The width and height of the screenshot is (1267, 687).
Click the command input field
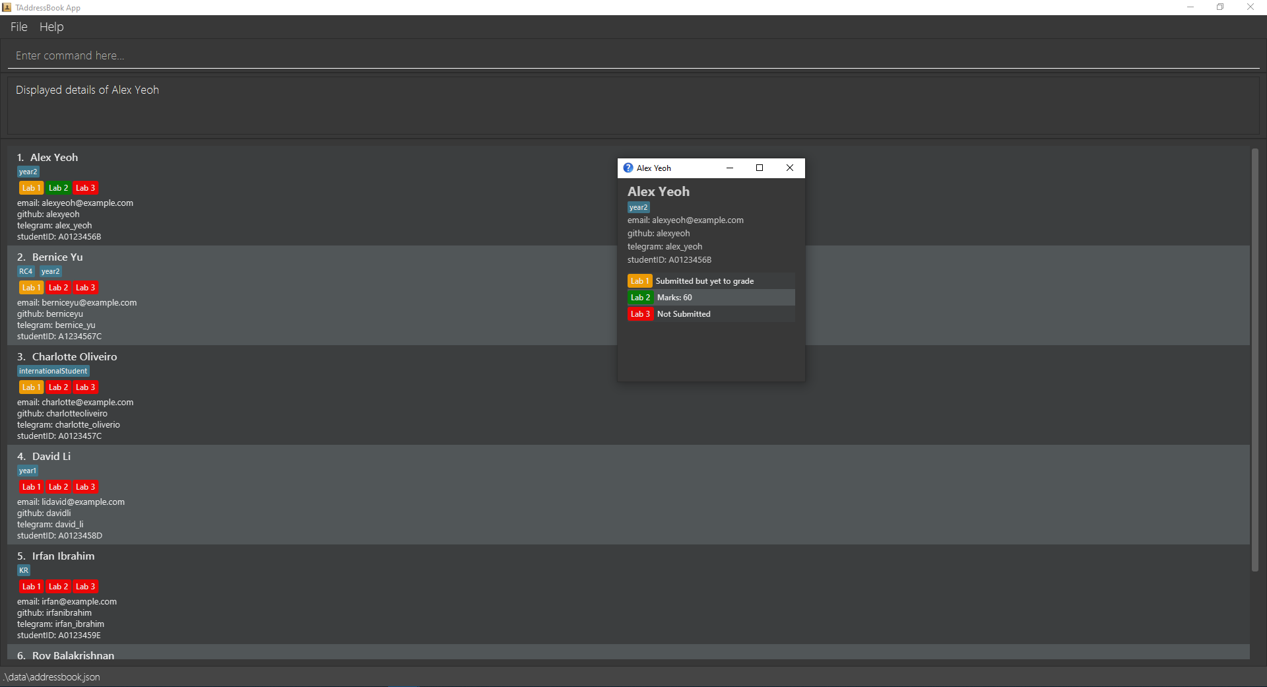[633, 55]
